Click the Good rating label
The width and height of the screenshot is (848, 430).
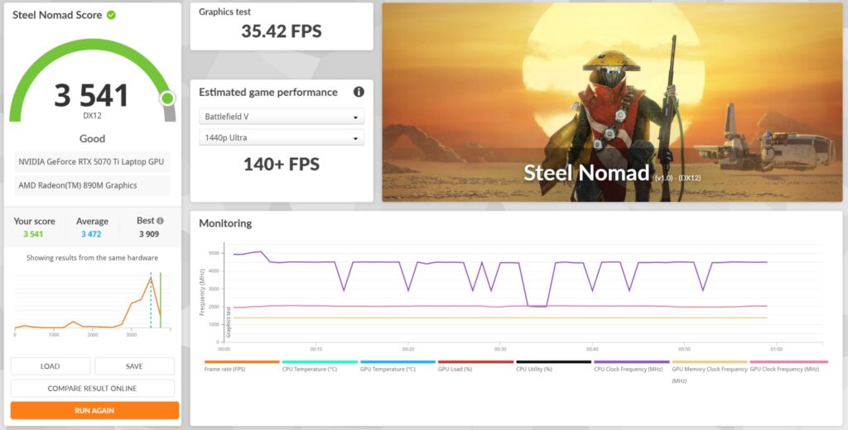pos(93,139)
